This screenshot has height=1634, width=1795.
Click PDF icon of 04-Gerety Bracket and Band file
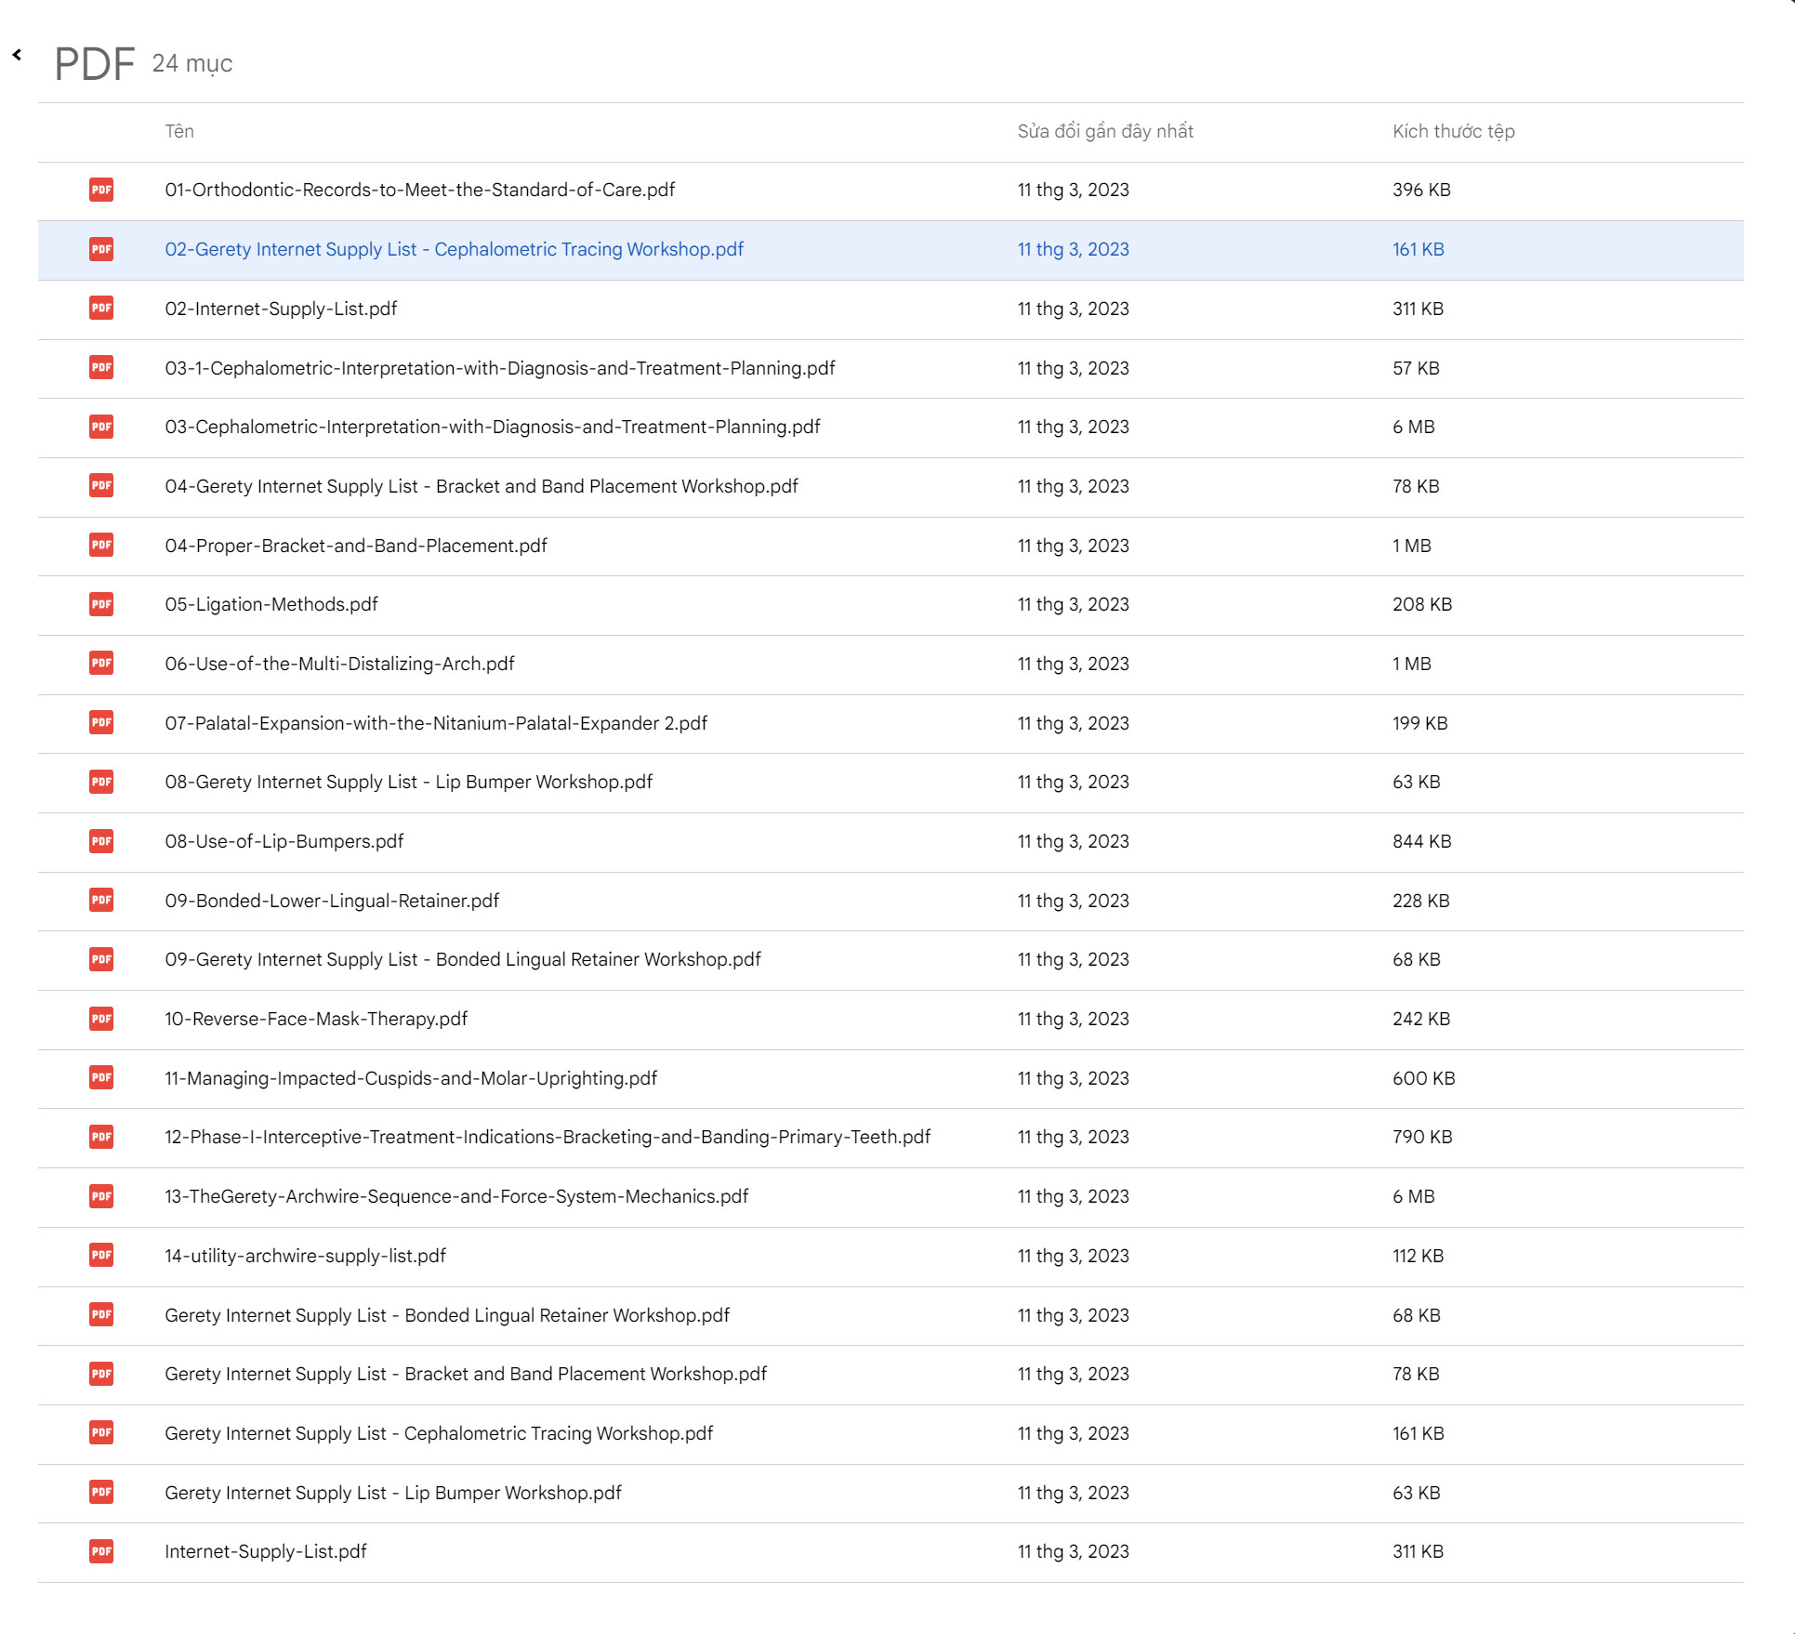pos(101,486)
